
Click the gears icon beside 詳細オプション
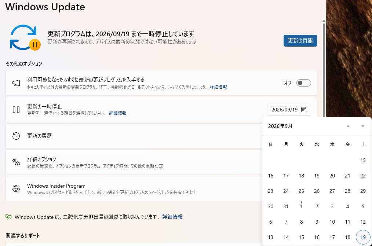point(16,162)
